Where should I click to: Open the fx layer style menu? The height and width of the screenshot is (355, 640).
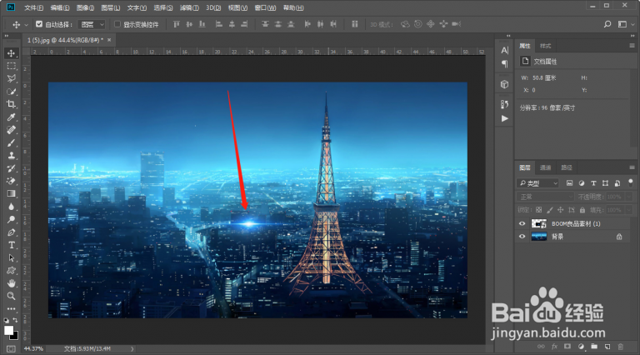[x=554, y=347]
